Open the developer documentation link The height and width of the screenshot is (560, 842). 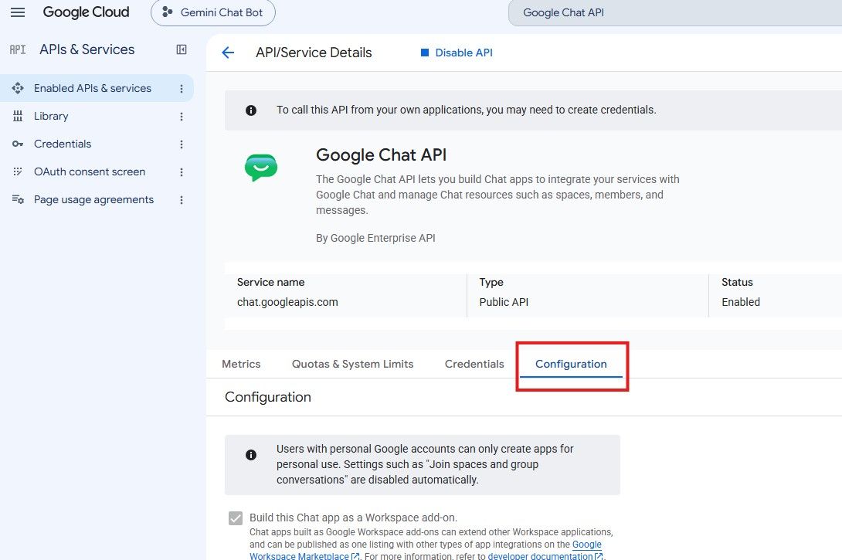(545, 556)
